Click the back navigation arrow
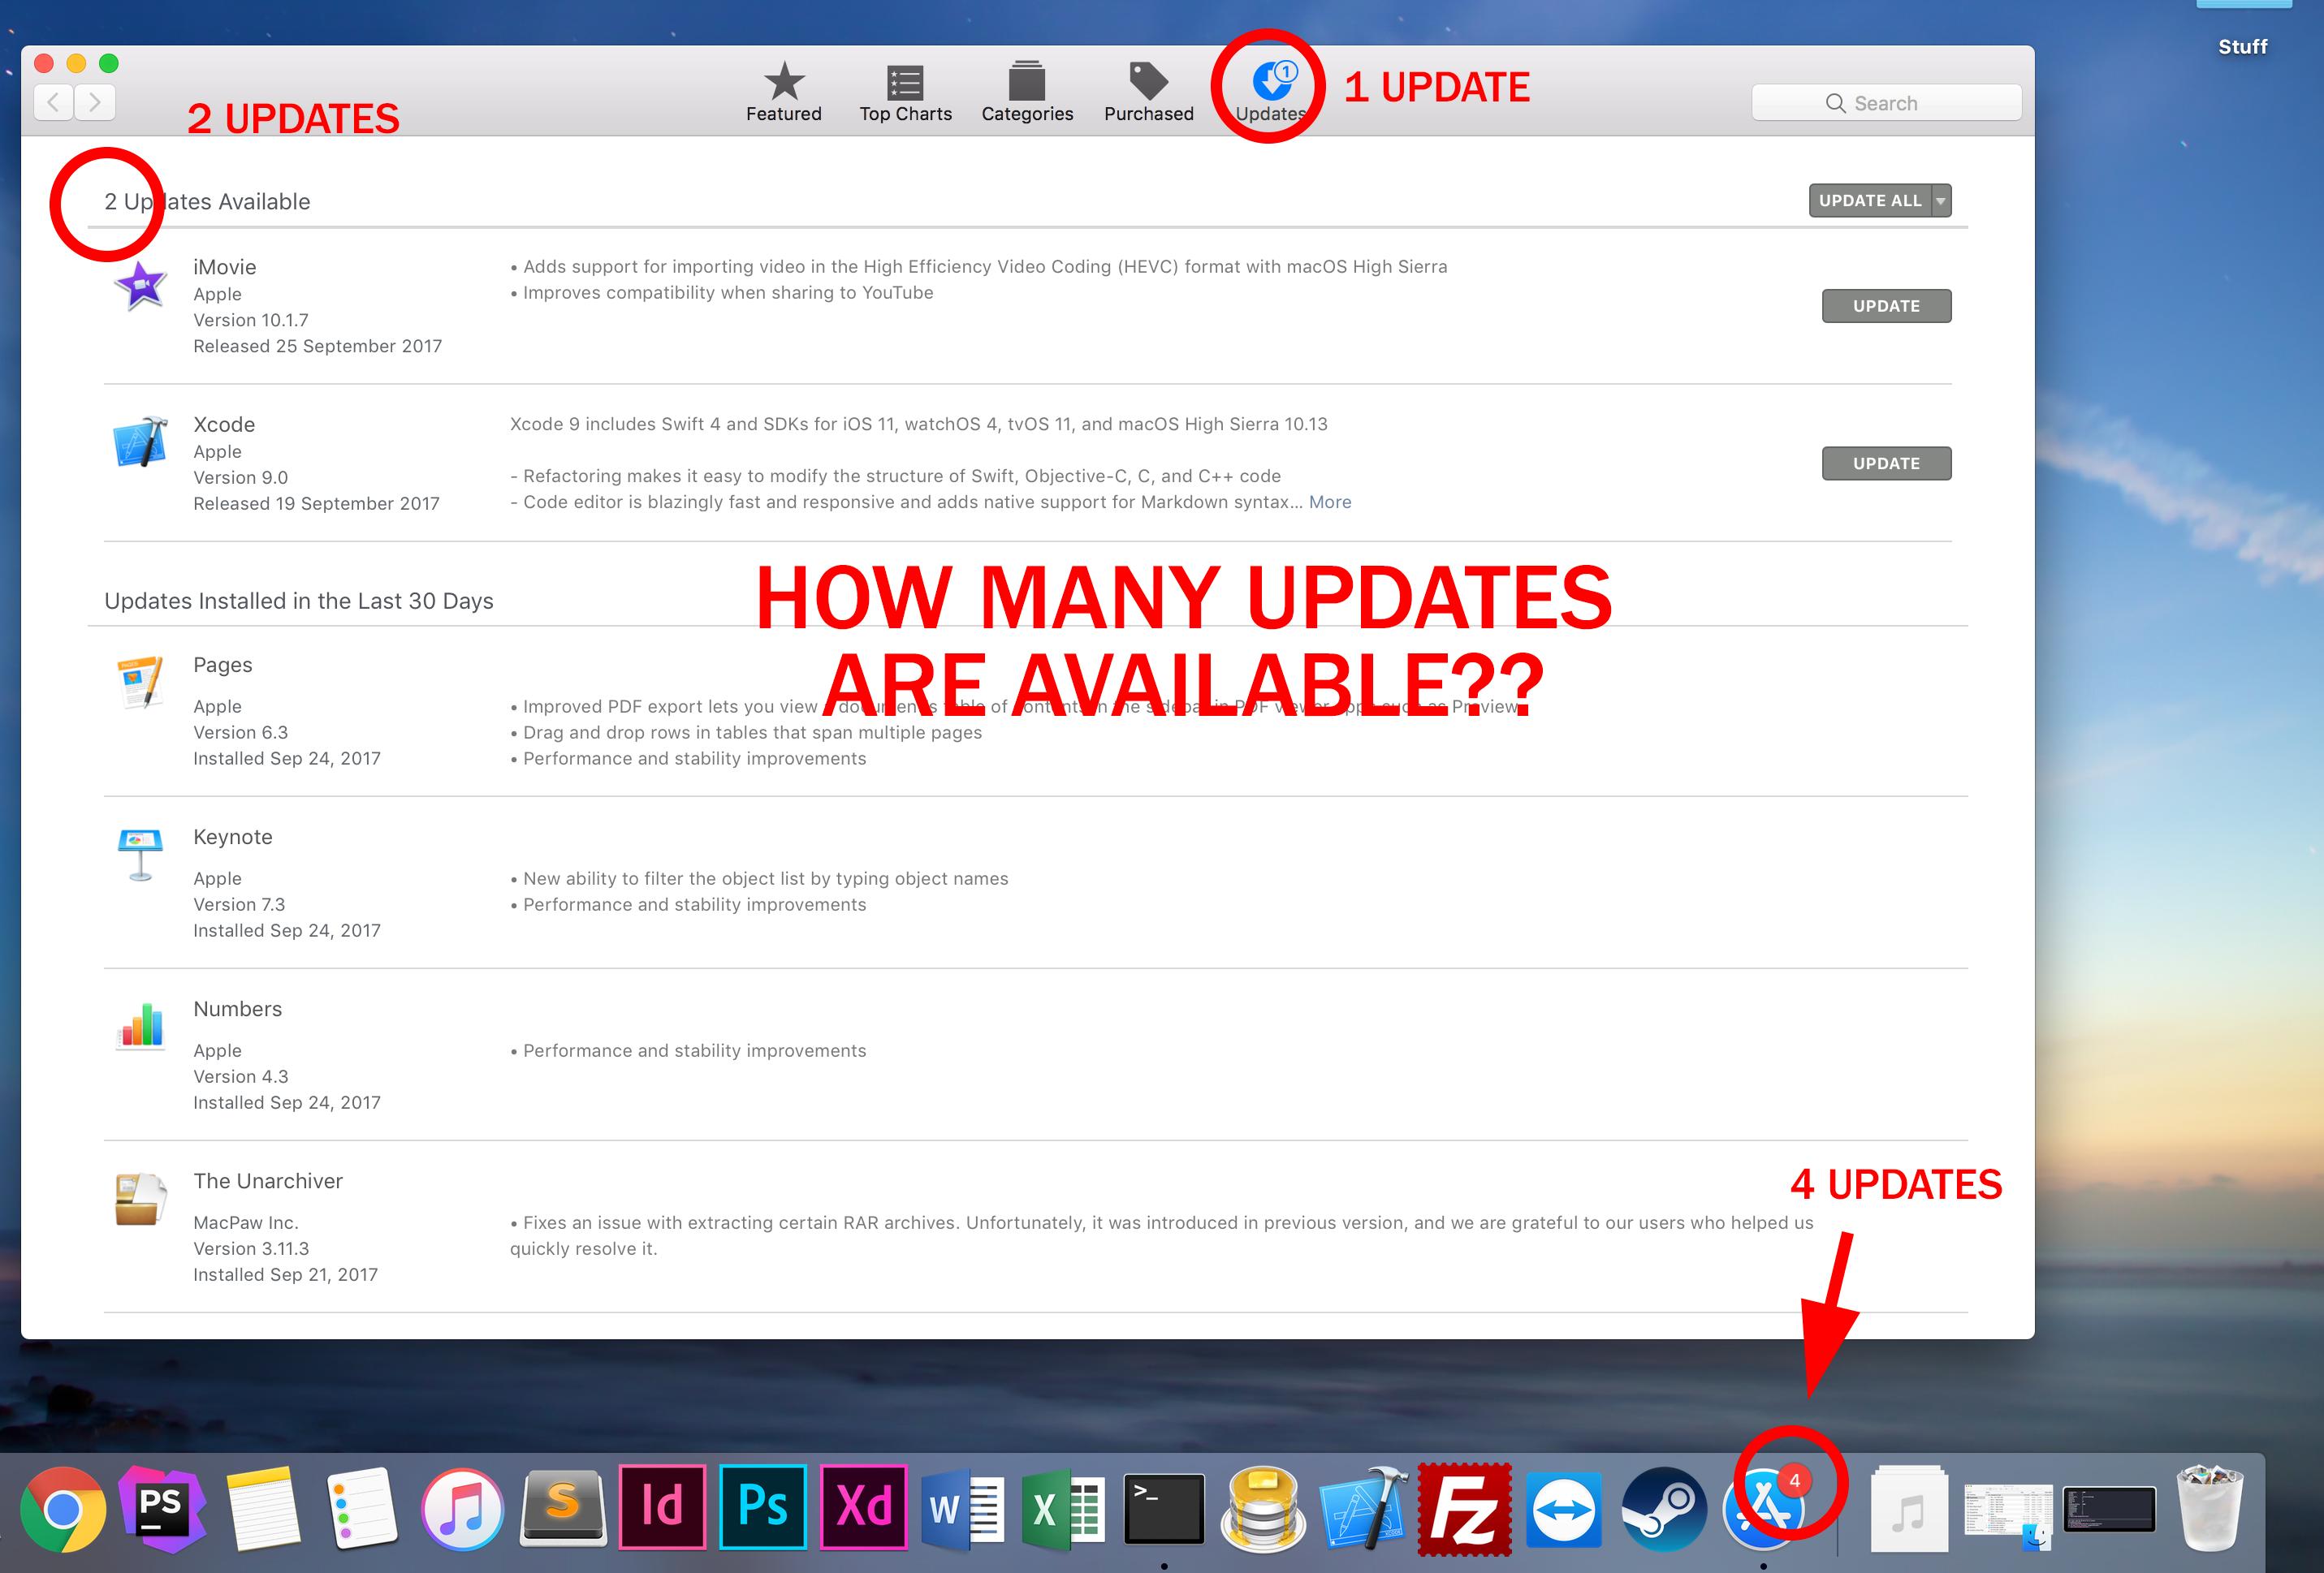This screenshot has height=1573, width=2324. [x=54, y=102]
